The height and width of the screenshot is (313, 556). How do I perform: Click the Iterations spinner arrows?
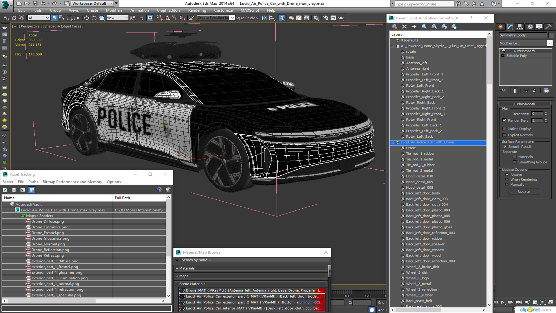[546, 114]
